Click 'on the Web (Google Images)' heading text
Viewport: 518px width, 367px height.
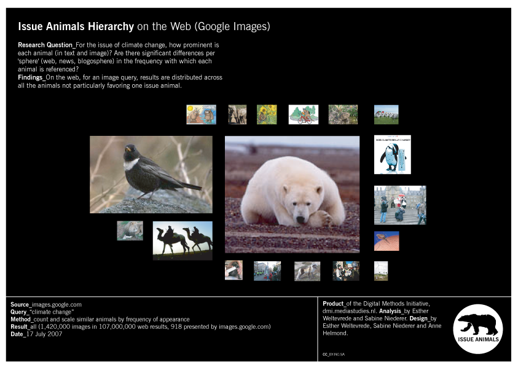pos(203,26)
